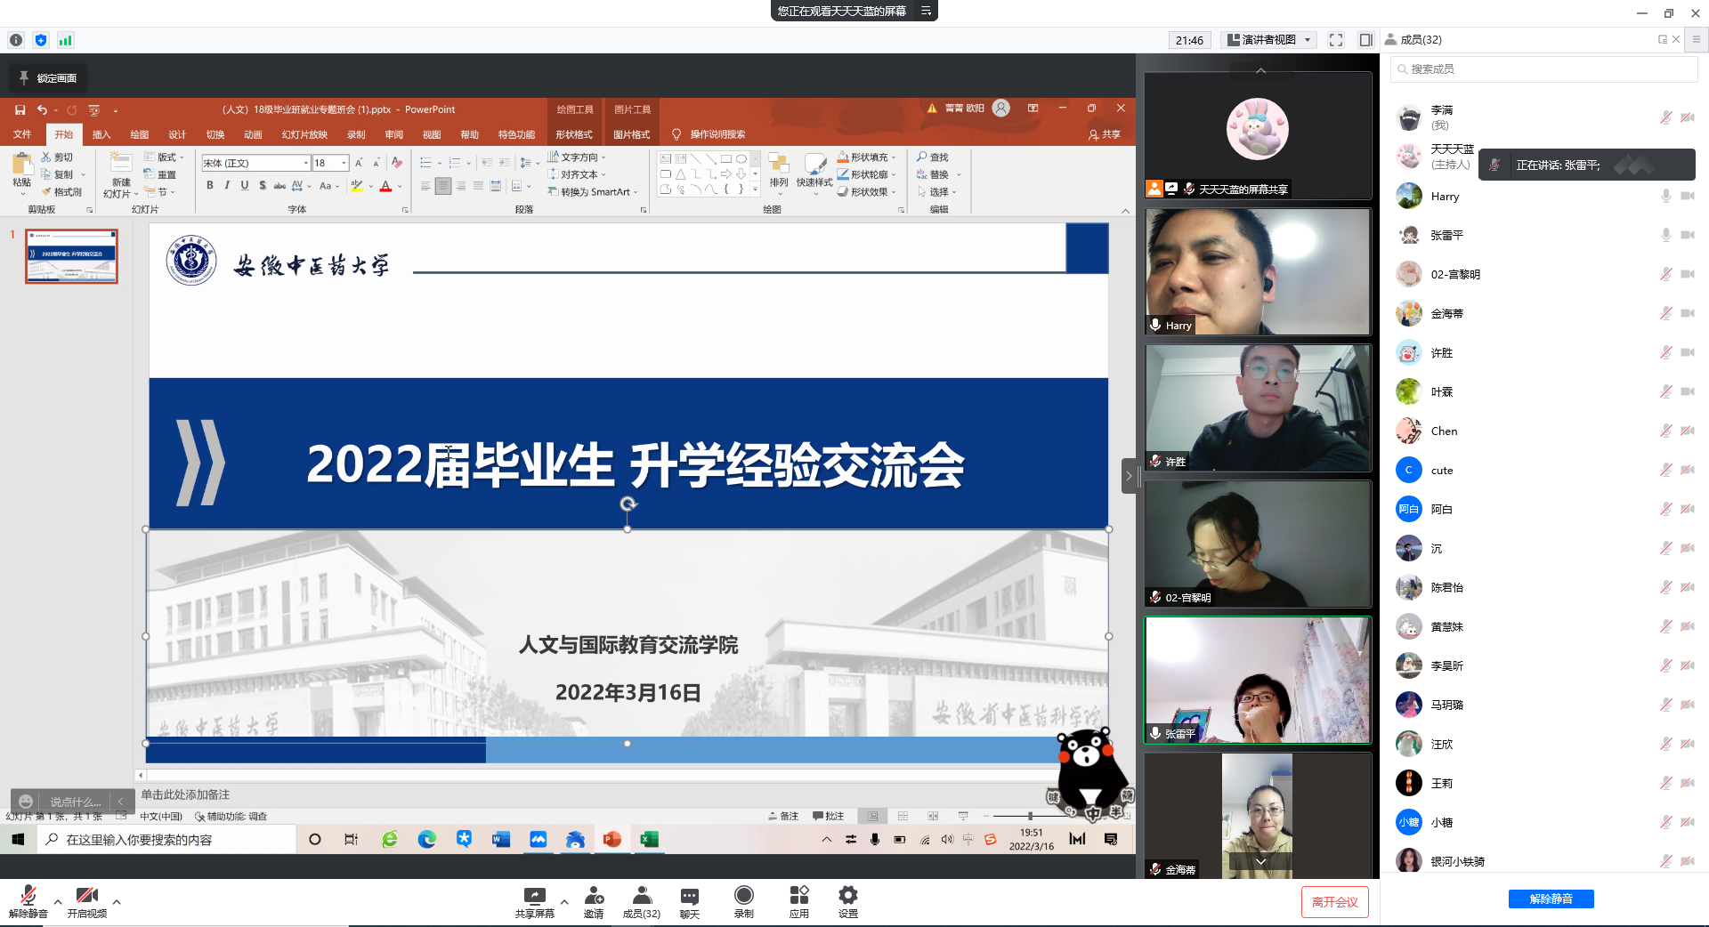Open the chat icon
The image size is (1709, 927).
[689, 897]
